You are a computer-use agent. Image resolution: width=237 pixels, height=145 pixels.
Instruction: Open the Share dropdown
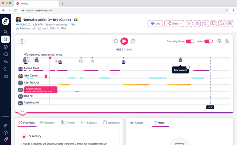pos(174,23)
